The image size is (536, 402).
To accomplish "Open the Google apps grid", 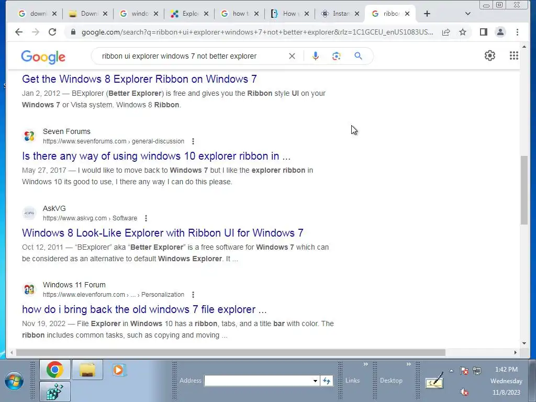I will [514, 55].
